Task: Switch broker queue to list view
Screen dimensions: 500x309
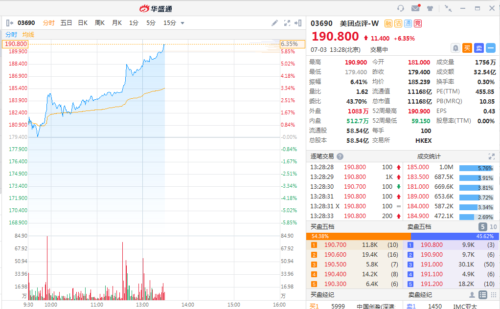Action: (x=483, y=295)
